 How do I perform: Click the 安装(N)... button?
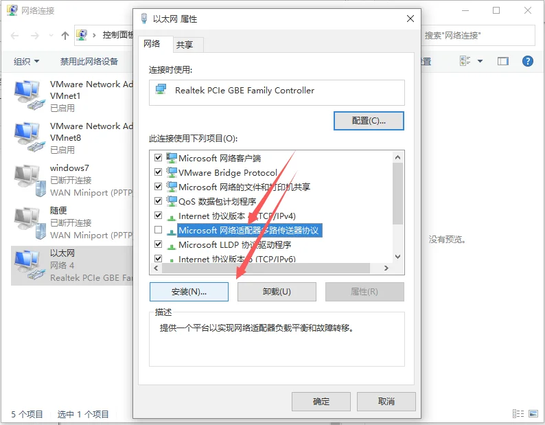pyautogui.click(x=189, y=291)
